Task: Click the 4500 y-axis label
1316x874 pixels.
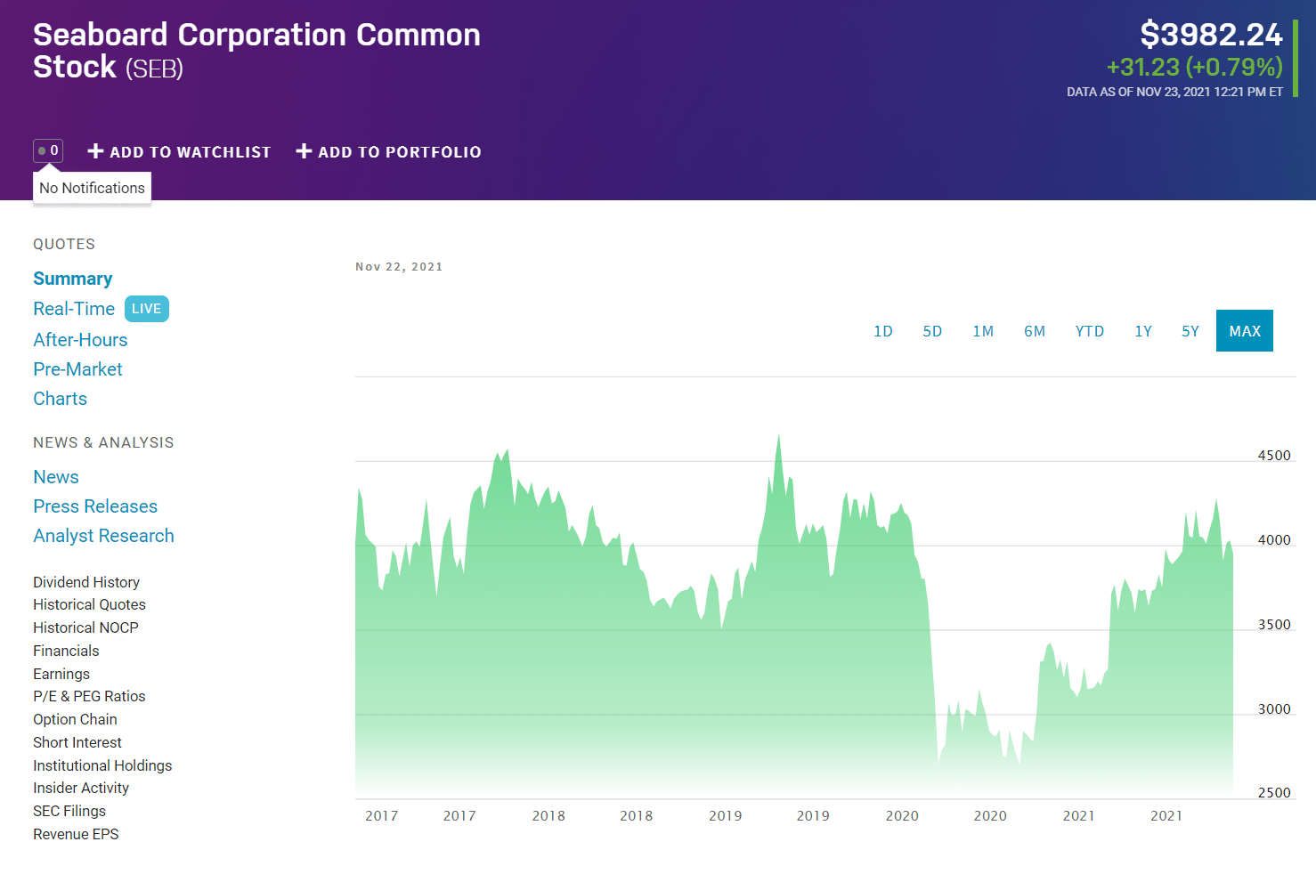Action: 1274,456
